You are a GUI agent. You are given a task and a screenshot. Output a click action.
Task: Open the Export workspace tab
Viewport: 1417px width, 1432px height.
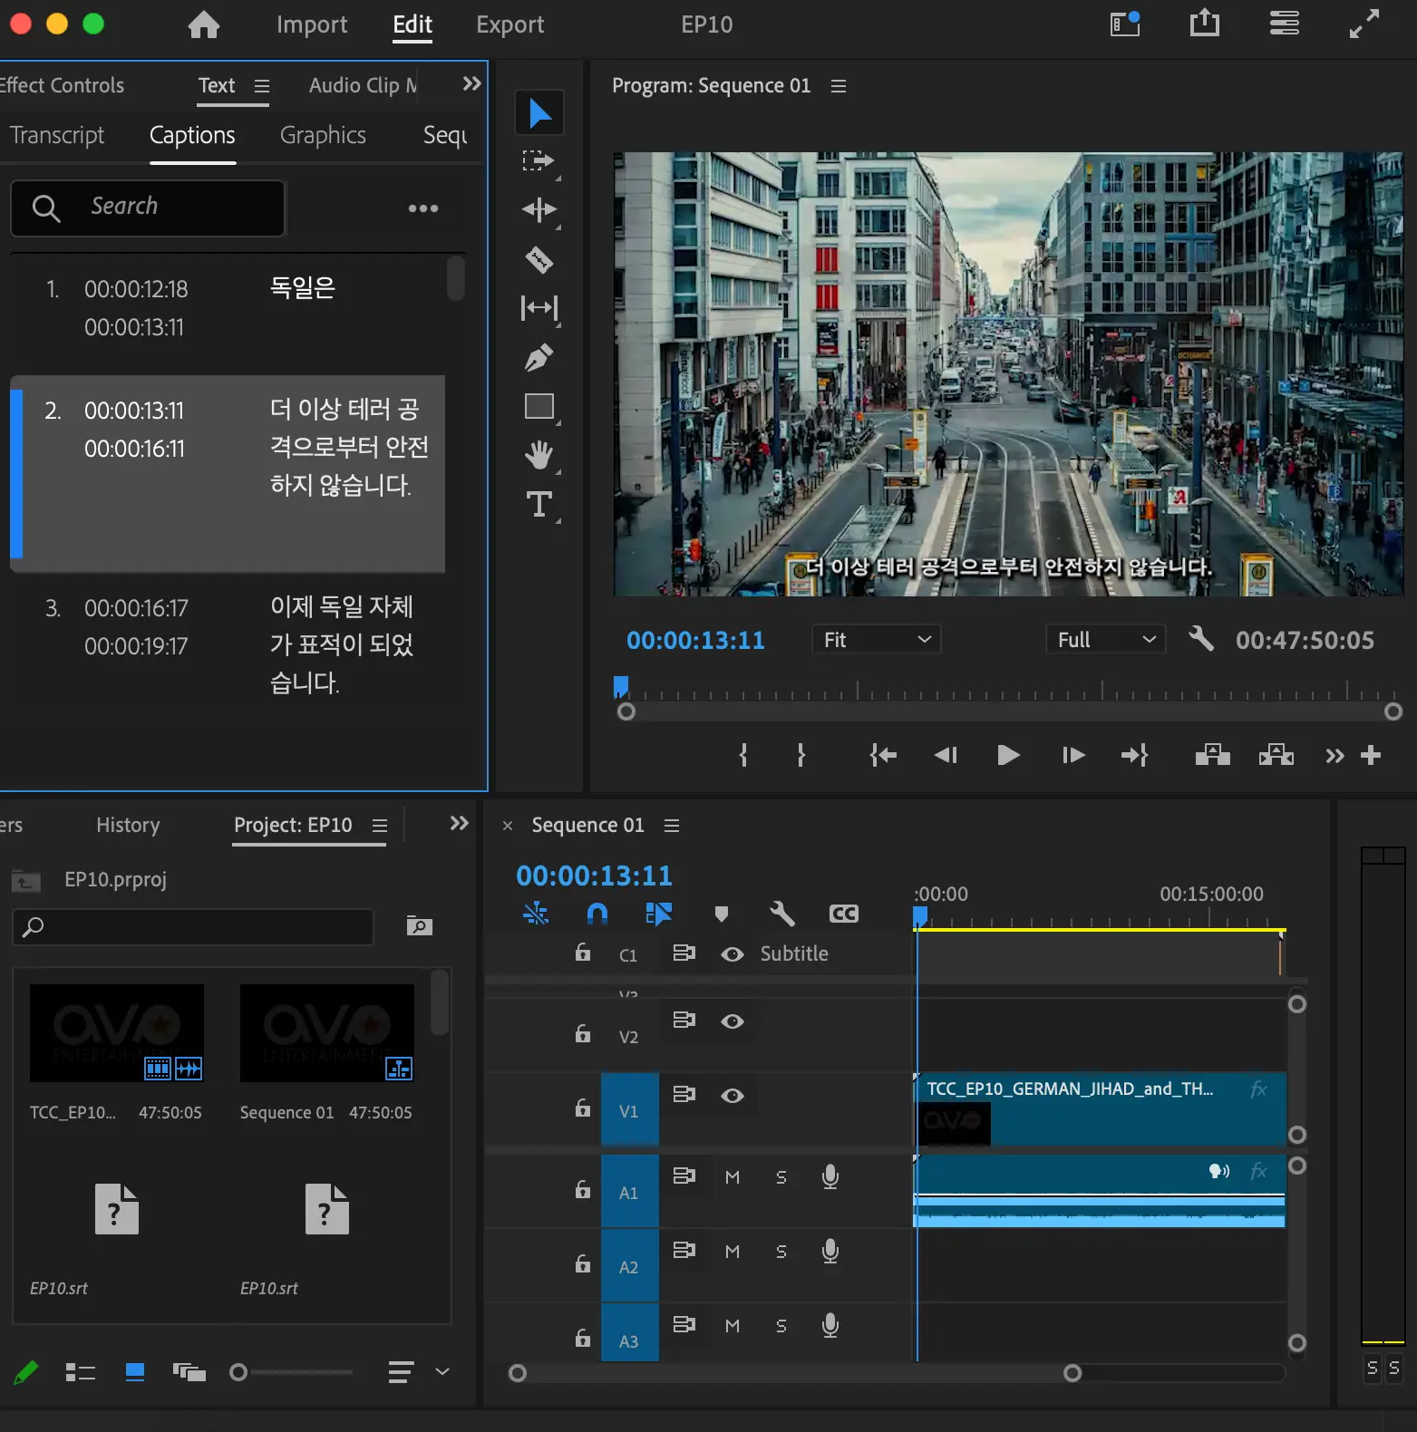click(510, 24)
